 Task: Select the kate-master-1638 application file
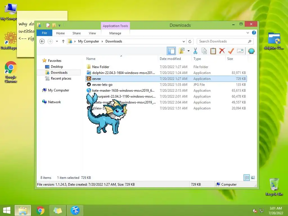pos(166,90)
